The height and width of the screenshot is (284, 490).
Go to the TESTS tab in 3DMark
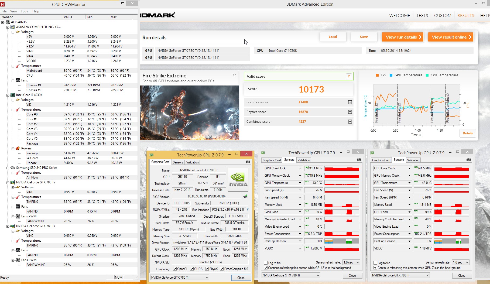[422, 16]
